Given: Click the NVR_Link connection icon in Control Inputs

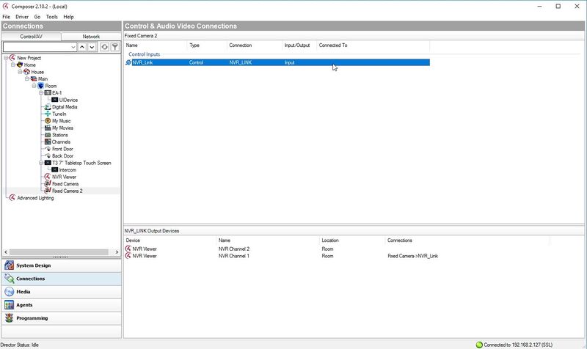Looking at the screenshot, I should pos(129,63).
